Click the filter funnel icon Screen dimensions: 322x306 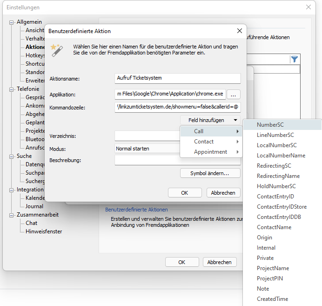click(x=294, y=59)
